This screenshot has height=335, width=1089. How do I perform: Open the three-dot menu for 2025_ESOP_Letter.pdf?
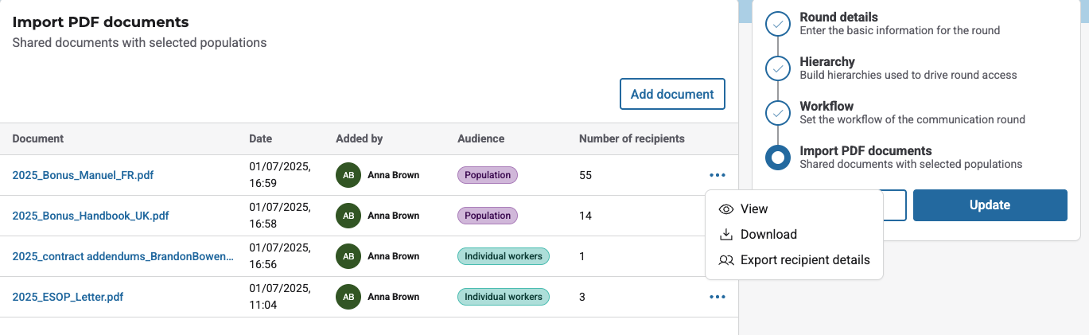tap(717, 297)
